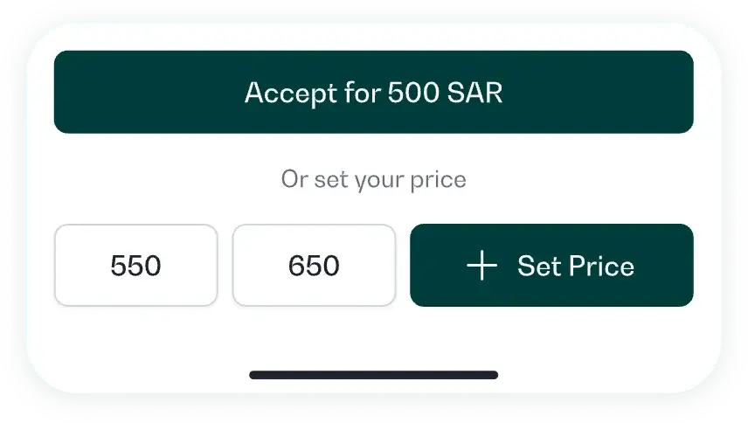This screenshot has width=748, height=423.
Task: Tap the number 650
Action: point(314,266)
